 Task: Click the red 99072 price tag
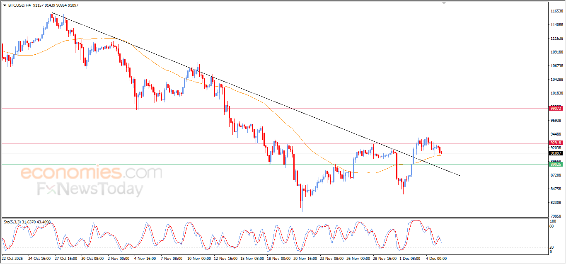(556, 109)
